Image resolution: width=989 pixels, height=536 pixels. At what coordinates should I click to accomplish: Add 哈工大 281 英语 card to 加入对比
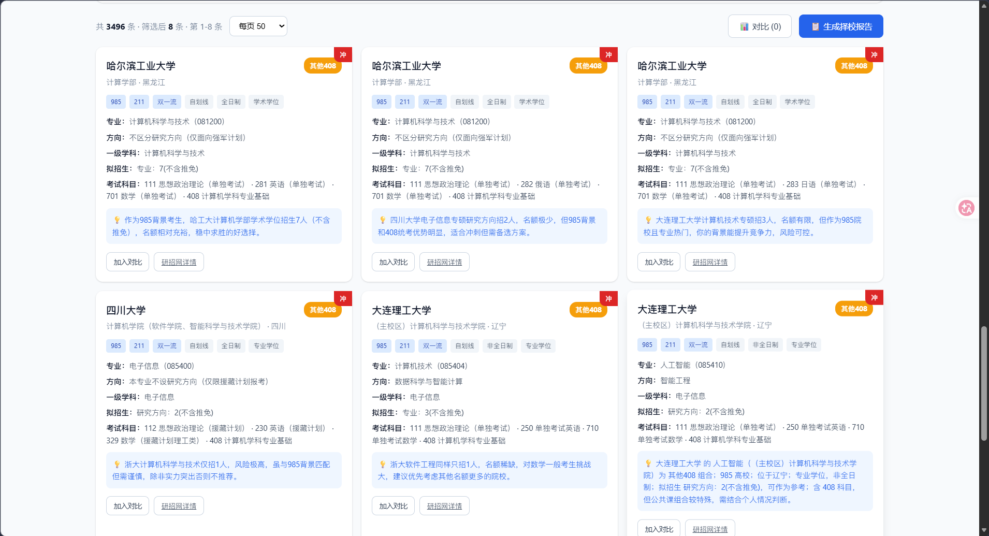click(x=127, y=262)
